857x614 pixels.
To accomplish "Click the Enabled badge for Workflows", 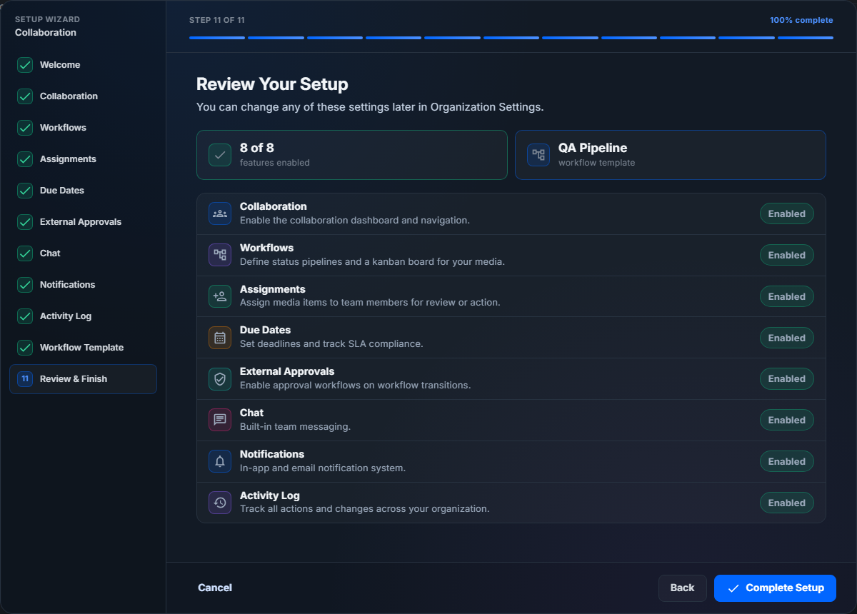I will tap(786, 255).
